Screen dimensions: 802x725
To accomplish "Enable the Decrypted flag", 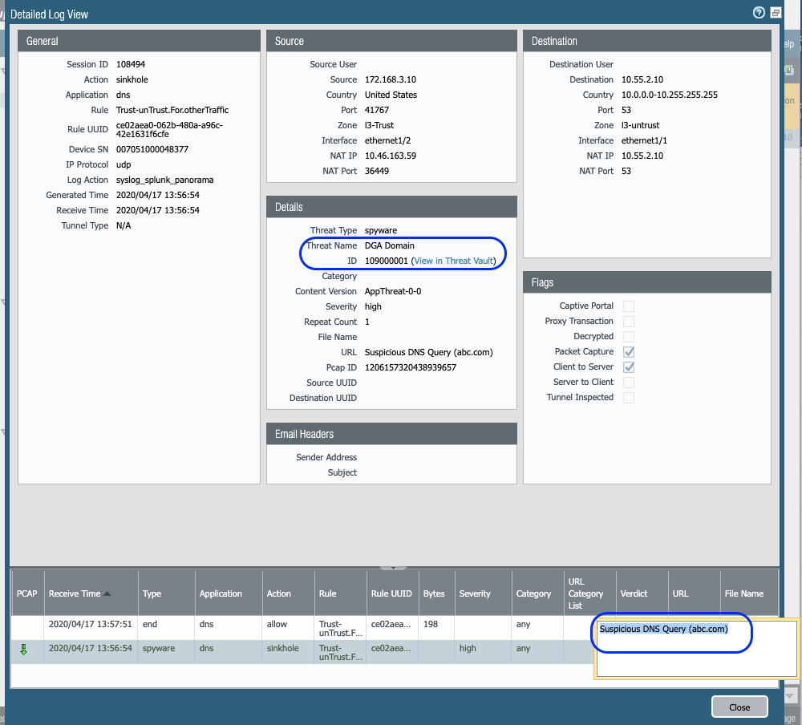I will coord(627,336).
